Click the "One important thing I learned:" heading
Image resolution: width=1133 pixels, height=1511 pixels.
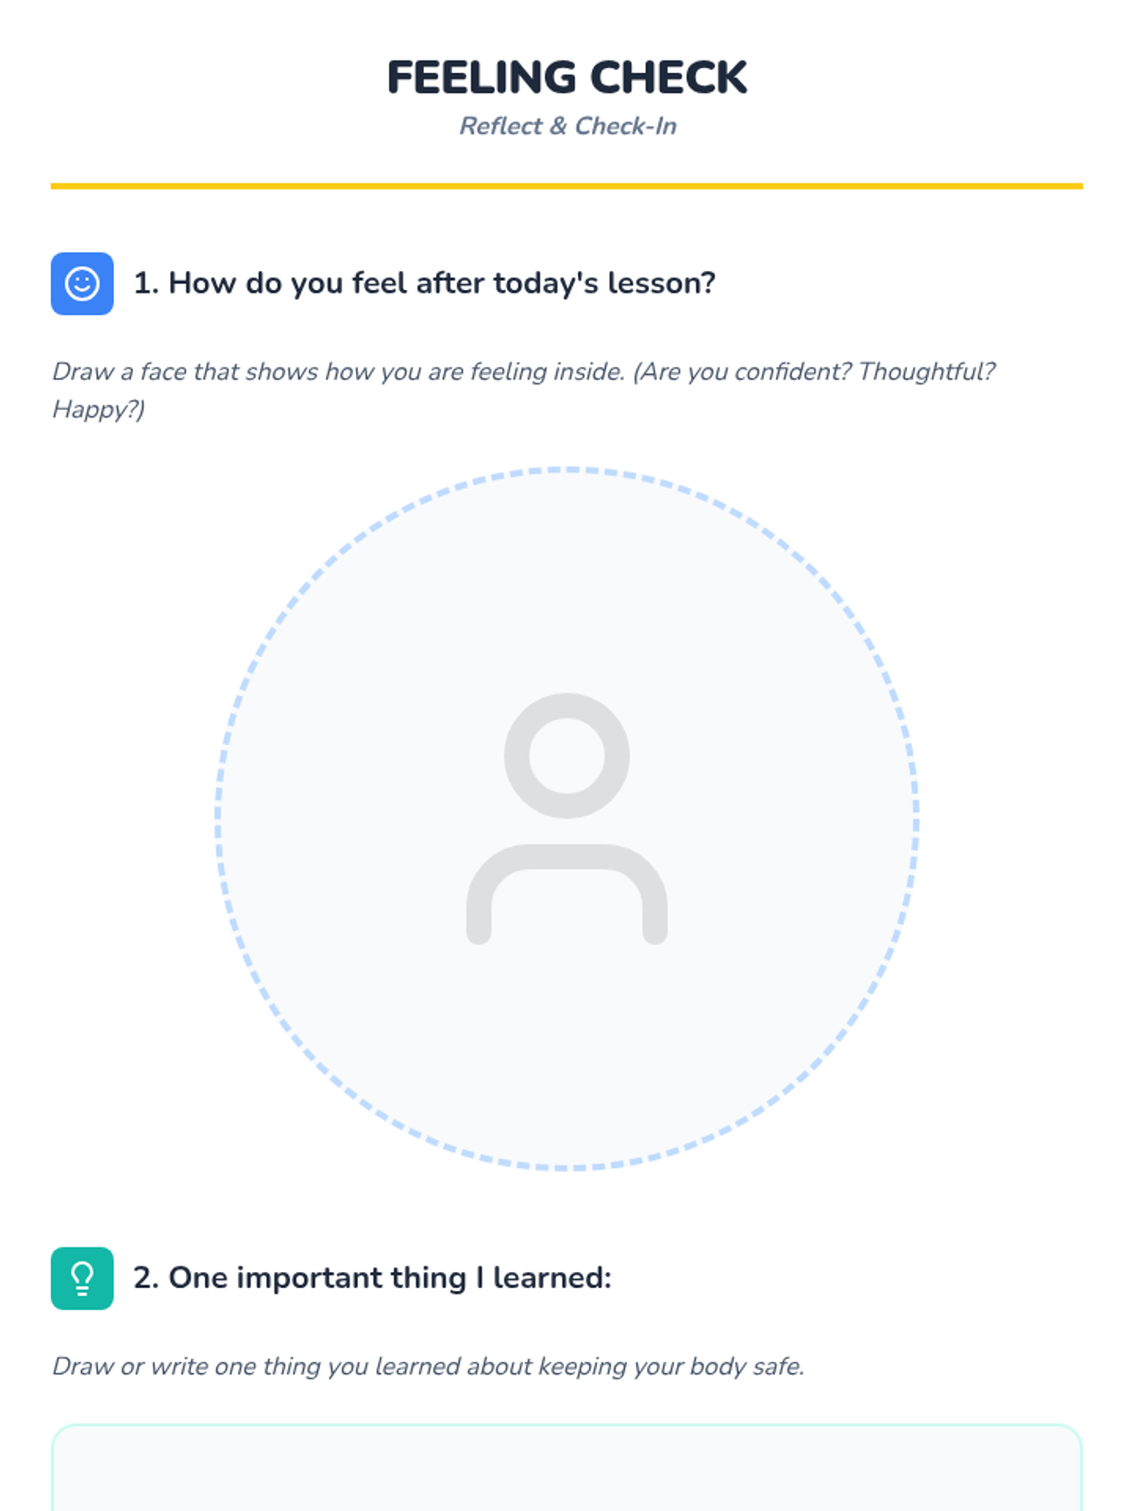point(372,1278)
